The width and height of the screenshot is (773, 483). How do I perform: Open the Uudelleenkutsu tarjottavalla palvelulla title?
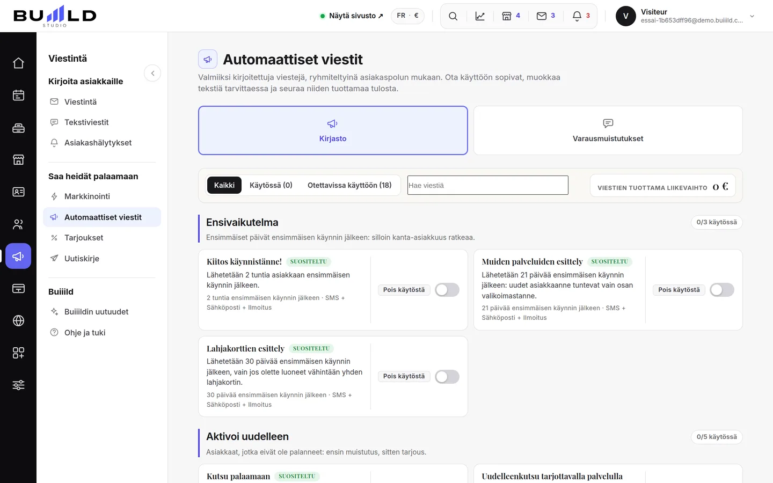pos(552,477)
